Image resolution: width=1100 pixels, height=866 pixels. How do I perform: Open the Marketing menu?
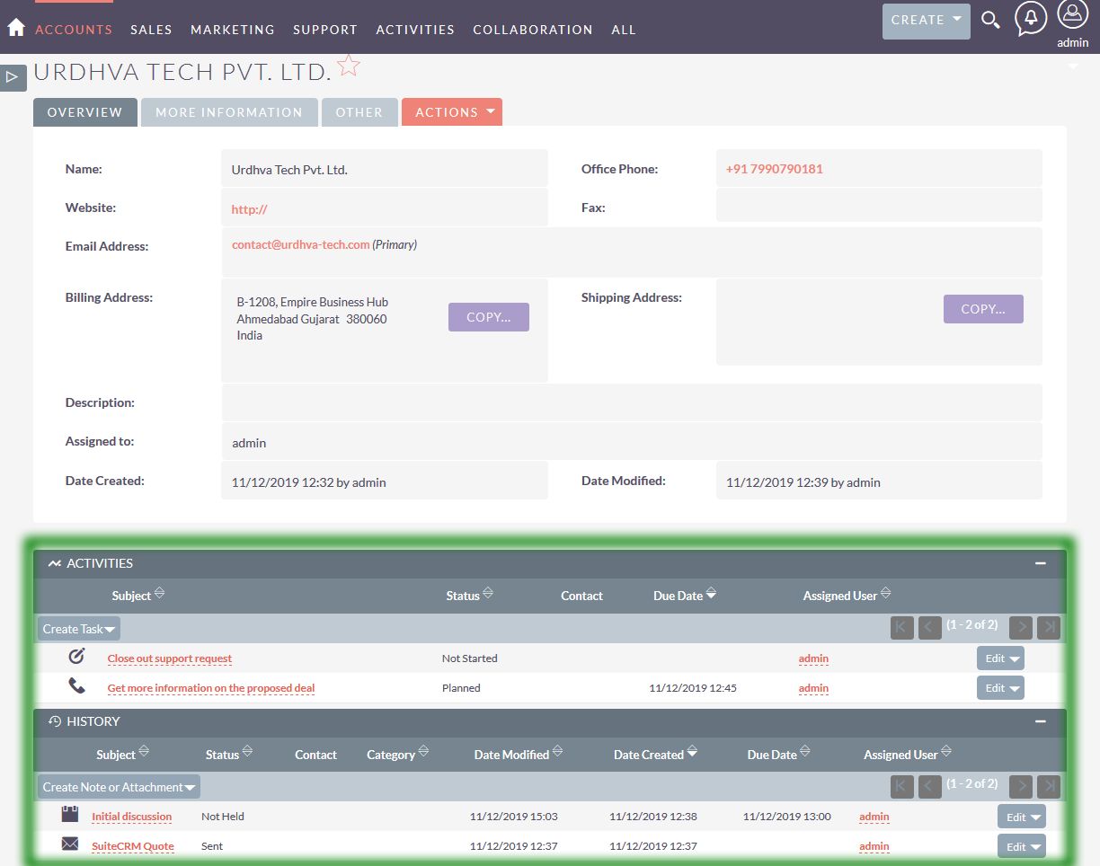(233, 30)
